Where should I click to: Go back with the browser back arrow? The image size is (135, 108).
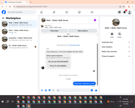click(2, 6)
